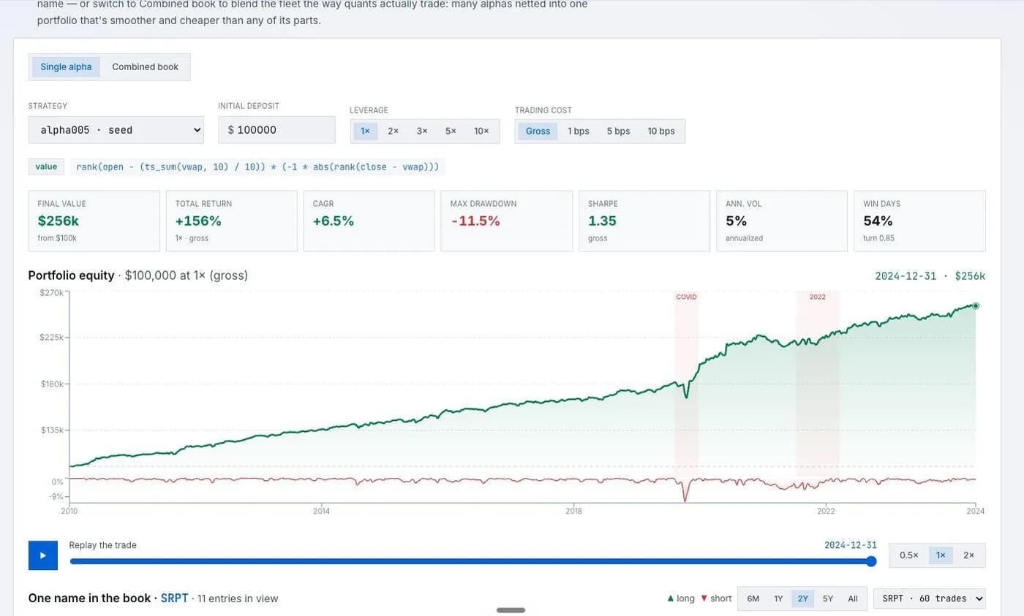Select 10 bps trading cost
Screen dimensions: 1024x616
pos(660,131)
